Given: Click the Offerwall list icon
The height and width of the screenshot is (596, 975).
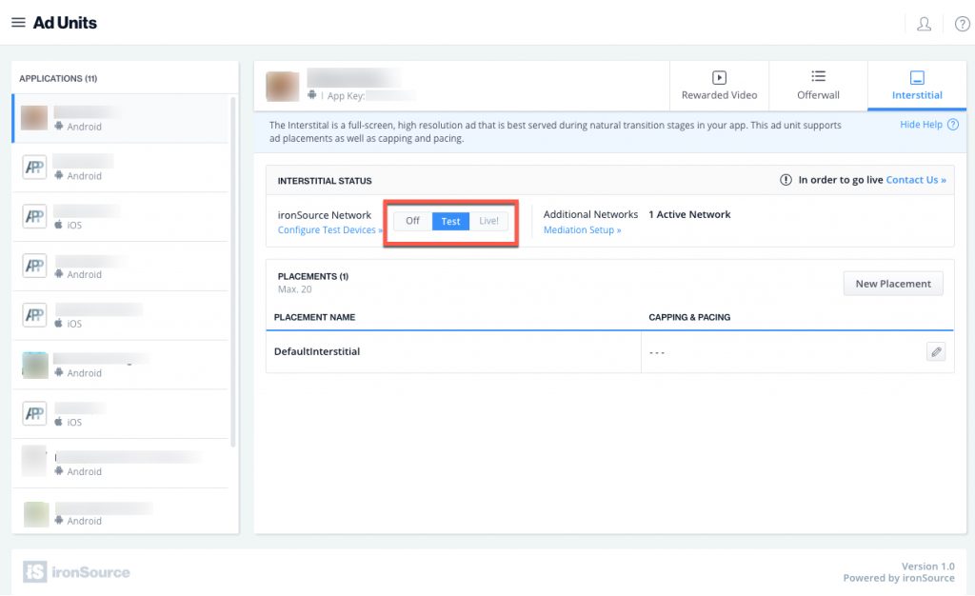Looking at the screenshot, I should coord(818,76).
